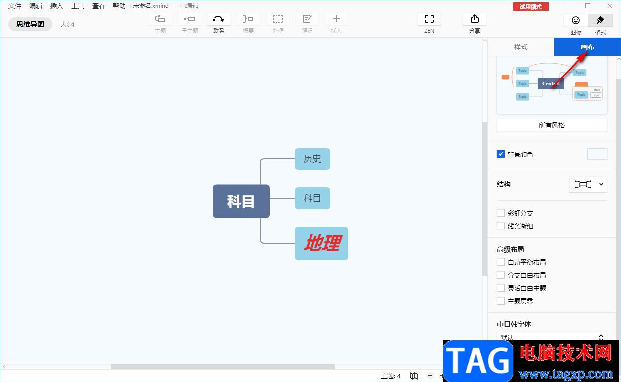Click the 所有风格 button
The width and height of the screenshot is (621, 382).
[552, 125]
